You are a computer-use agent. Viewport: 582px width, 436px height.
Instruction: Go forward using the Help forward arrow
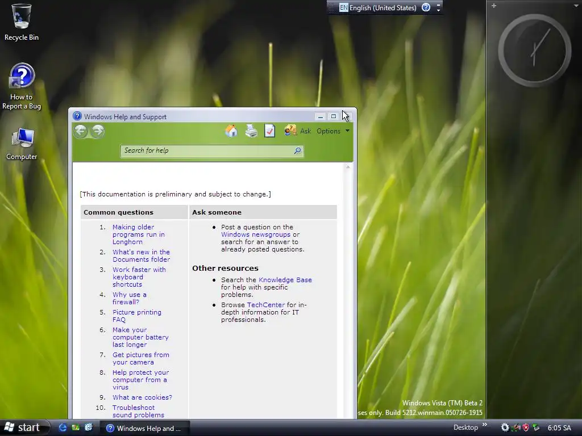pyautogui.click(x=98, y=131)
